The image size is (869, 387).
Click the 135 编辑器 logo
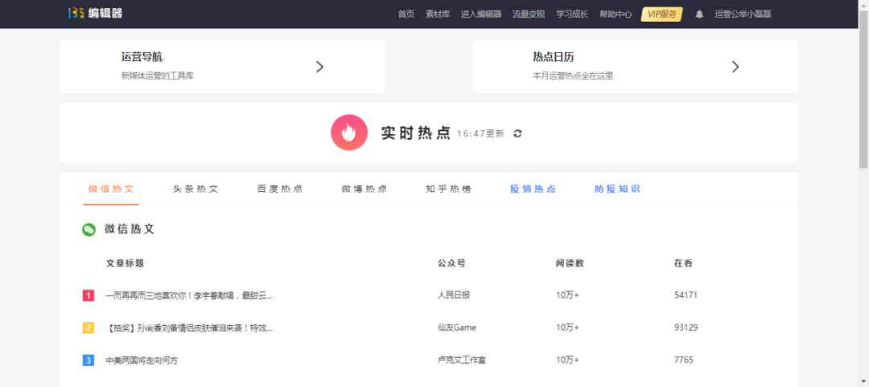[x=95, y=14]
